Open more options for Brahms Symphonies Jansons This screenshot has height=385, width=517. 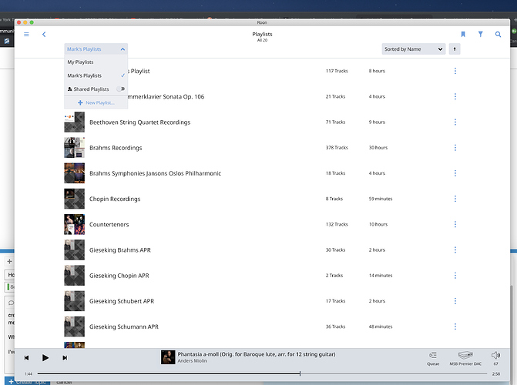point(455,173)
